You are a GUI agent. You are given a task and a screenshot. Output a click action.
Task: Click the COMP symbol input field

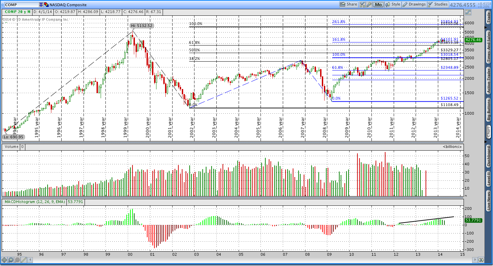point(21,5)
